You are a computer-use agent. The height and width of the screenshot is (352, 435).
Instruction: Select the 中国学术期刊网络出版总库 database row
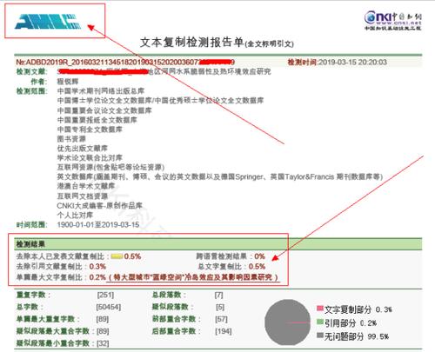coord(101,91)
